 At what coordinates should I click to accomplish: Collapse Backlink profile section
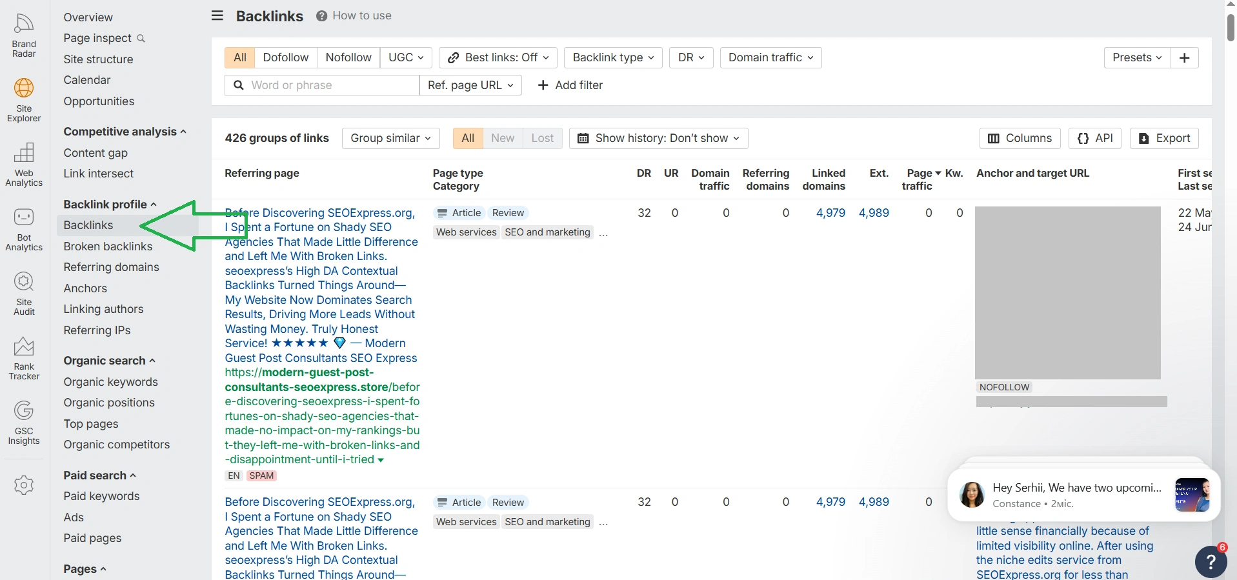click(x=110, y=205)
